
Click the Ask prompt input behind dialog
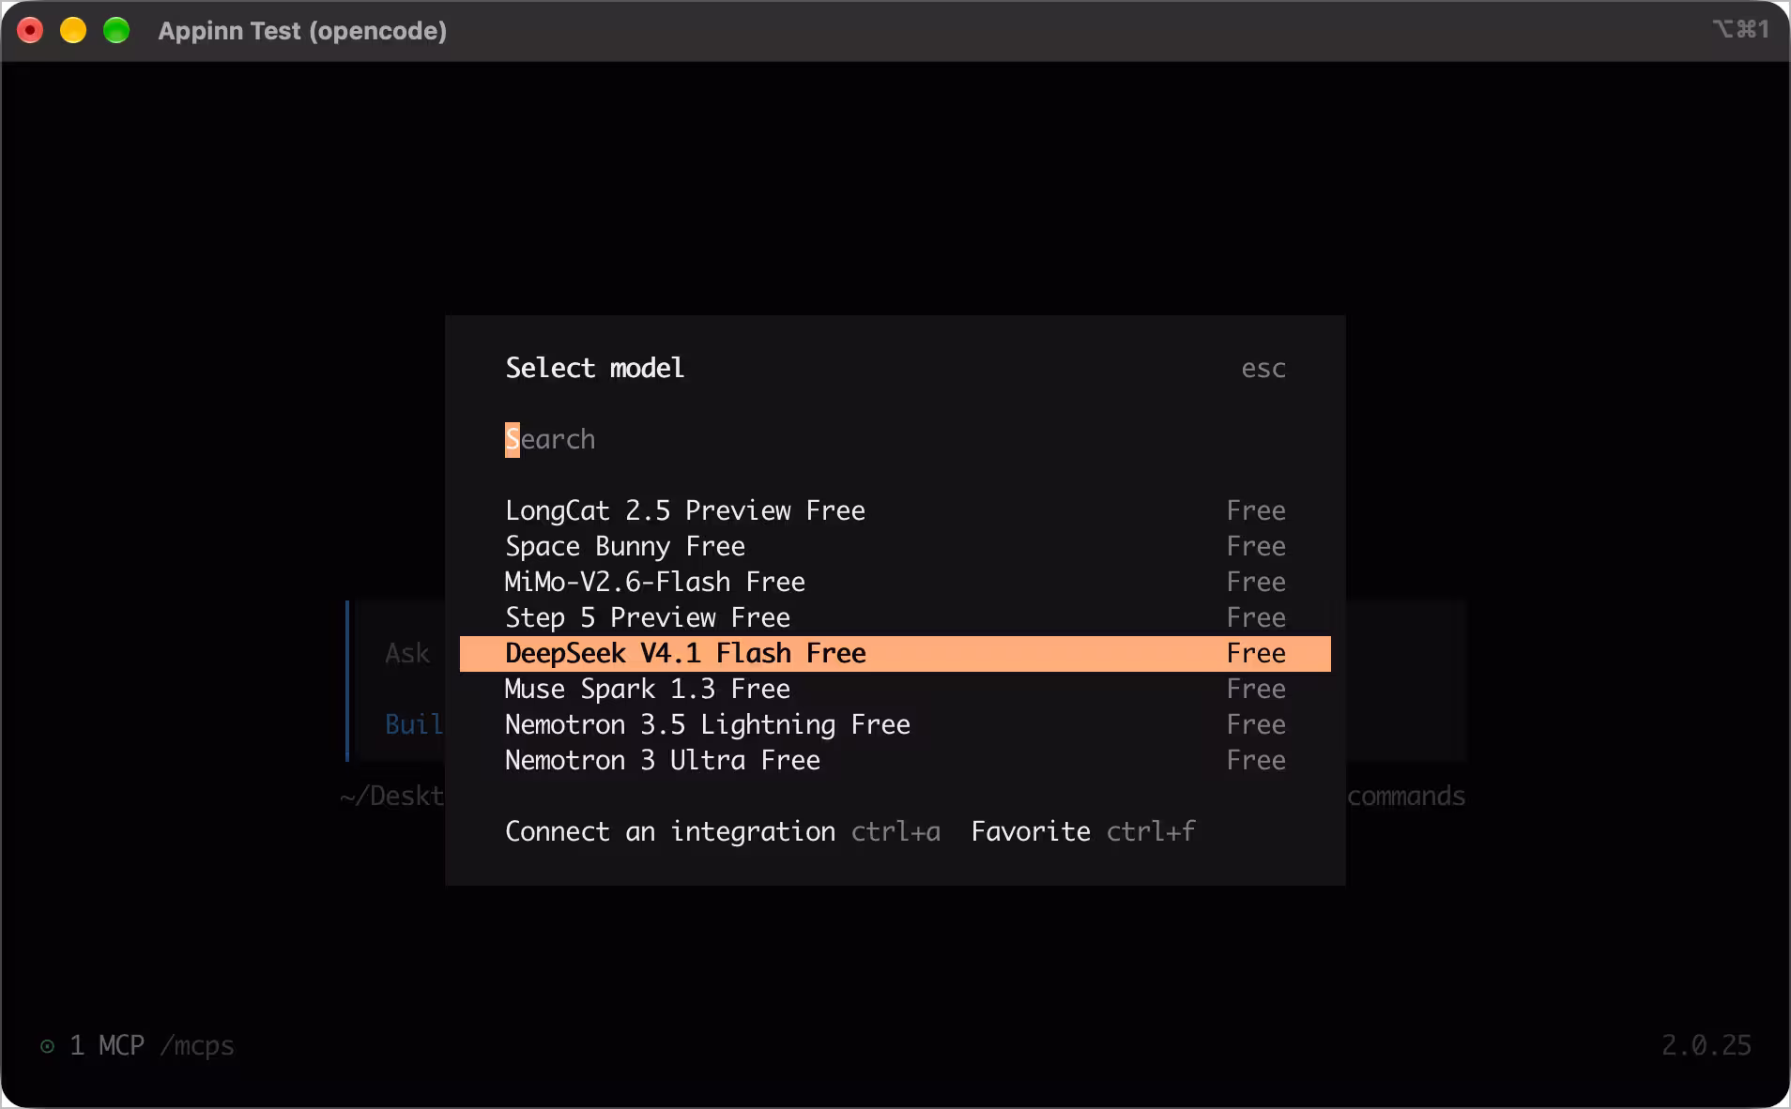[407, 653]
